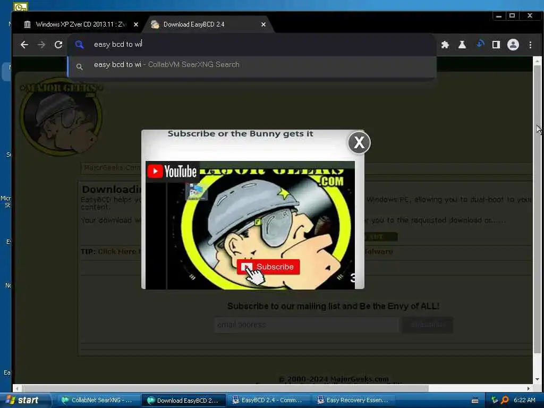This screenshot has width=544, height=408.
Task: Switch to Easy Recovery Essen... taskbar window
Action: 353,401
